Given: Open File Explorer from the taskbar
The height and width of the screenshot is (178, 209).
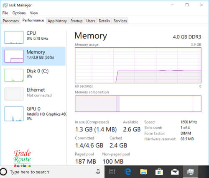Looking at the screenshot, I should [143, 172].
